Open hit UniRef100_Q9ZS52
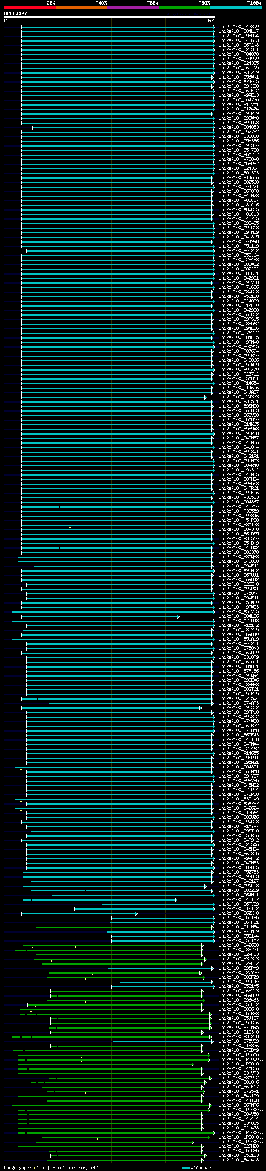This screenshot has height=1171, width=266. coord(238,708)
